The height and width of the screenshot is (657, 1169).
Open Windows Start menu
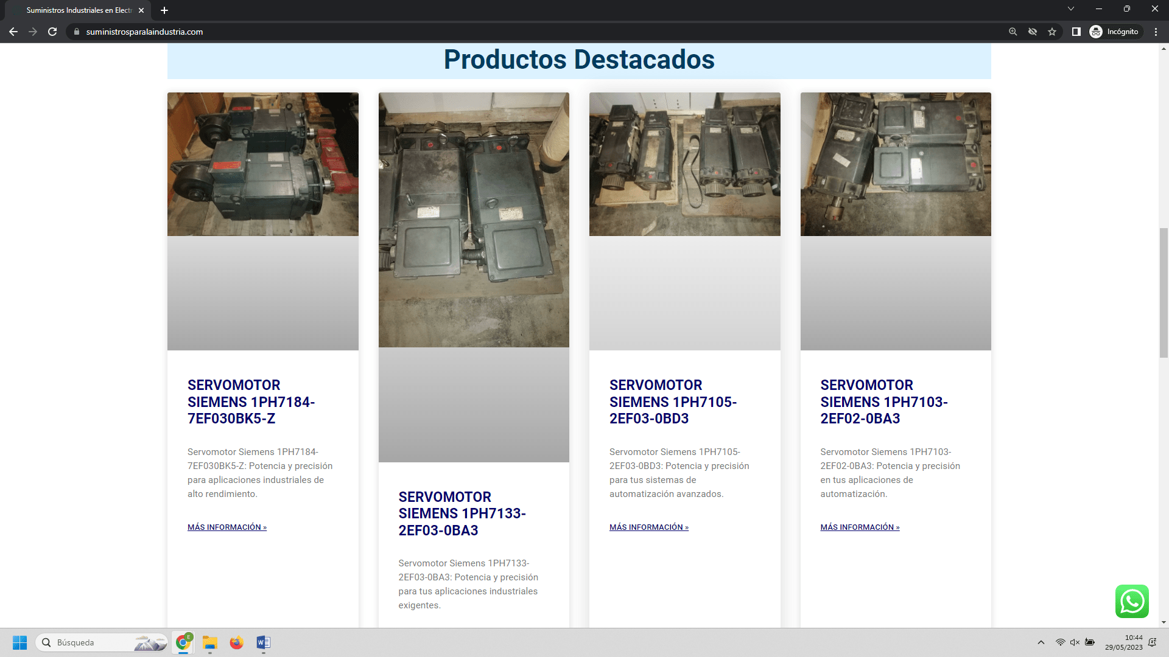click(x=19, y=642)
